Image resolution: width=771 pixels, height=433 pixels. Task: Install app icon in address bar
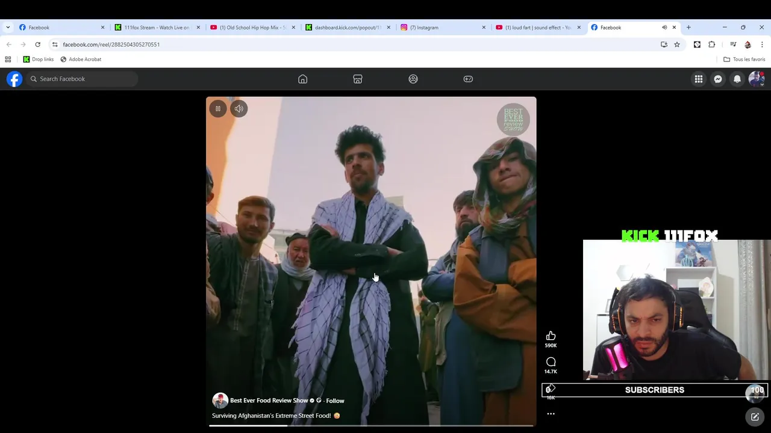pyautogui.click(x=664, y=45)
